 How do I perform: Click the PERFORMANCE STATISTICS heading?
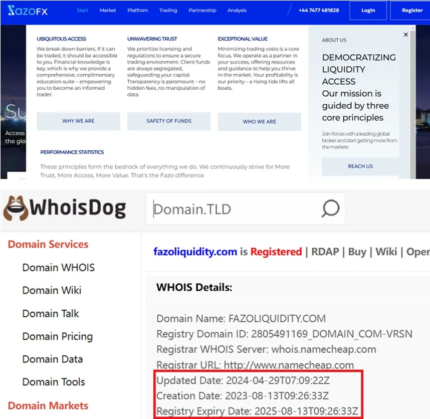[72, 152]
